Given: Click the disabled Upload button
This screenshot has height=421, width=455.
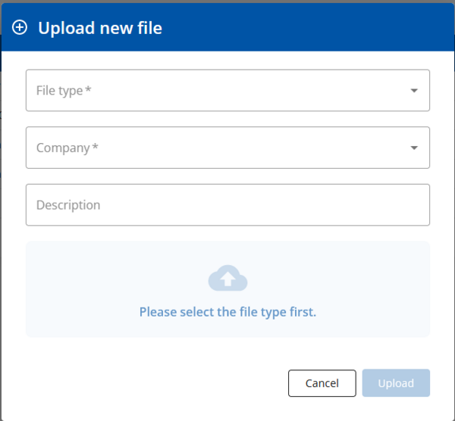Looking at the screenshot, I should (x=396, y=383).
